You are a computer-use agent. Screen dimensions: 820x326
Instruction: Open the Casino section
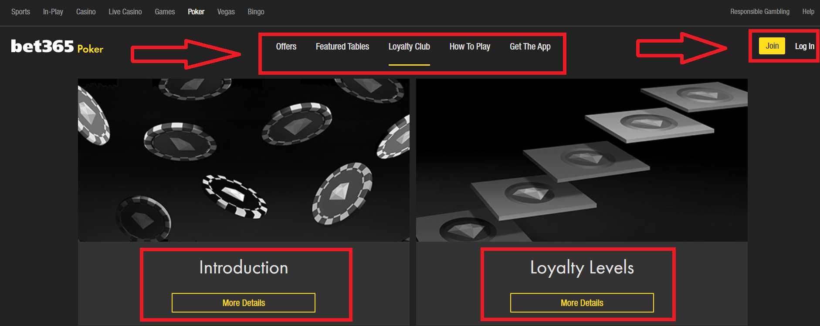(x=86, y=12)
